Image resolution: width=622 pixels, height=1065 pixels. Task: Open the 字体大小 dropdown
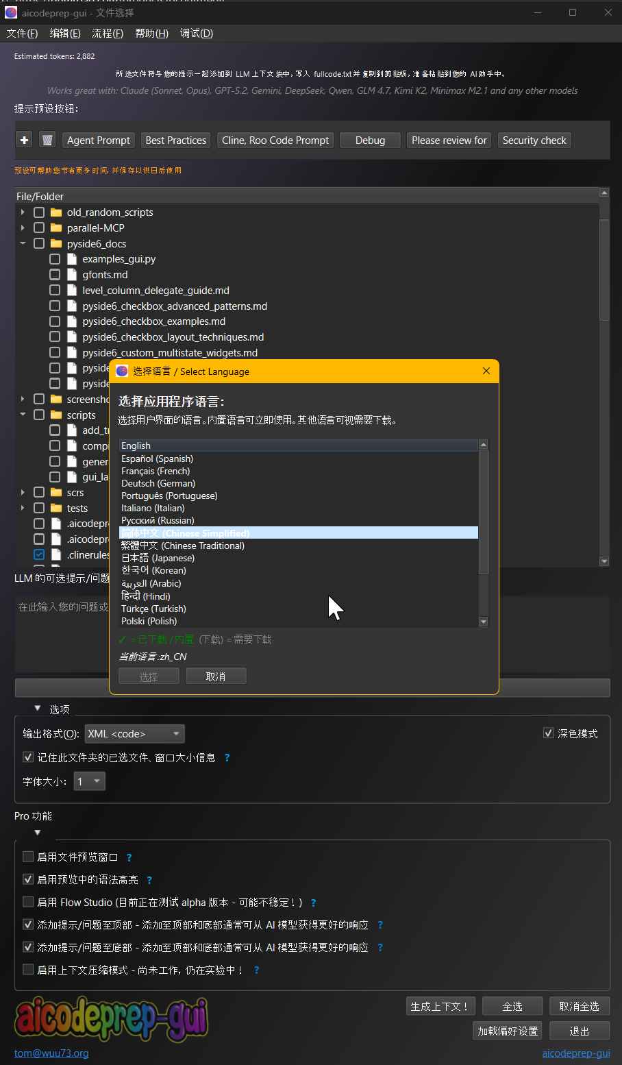point(90,781)
